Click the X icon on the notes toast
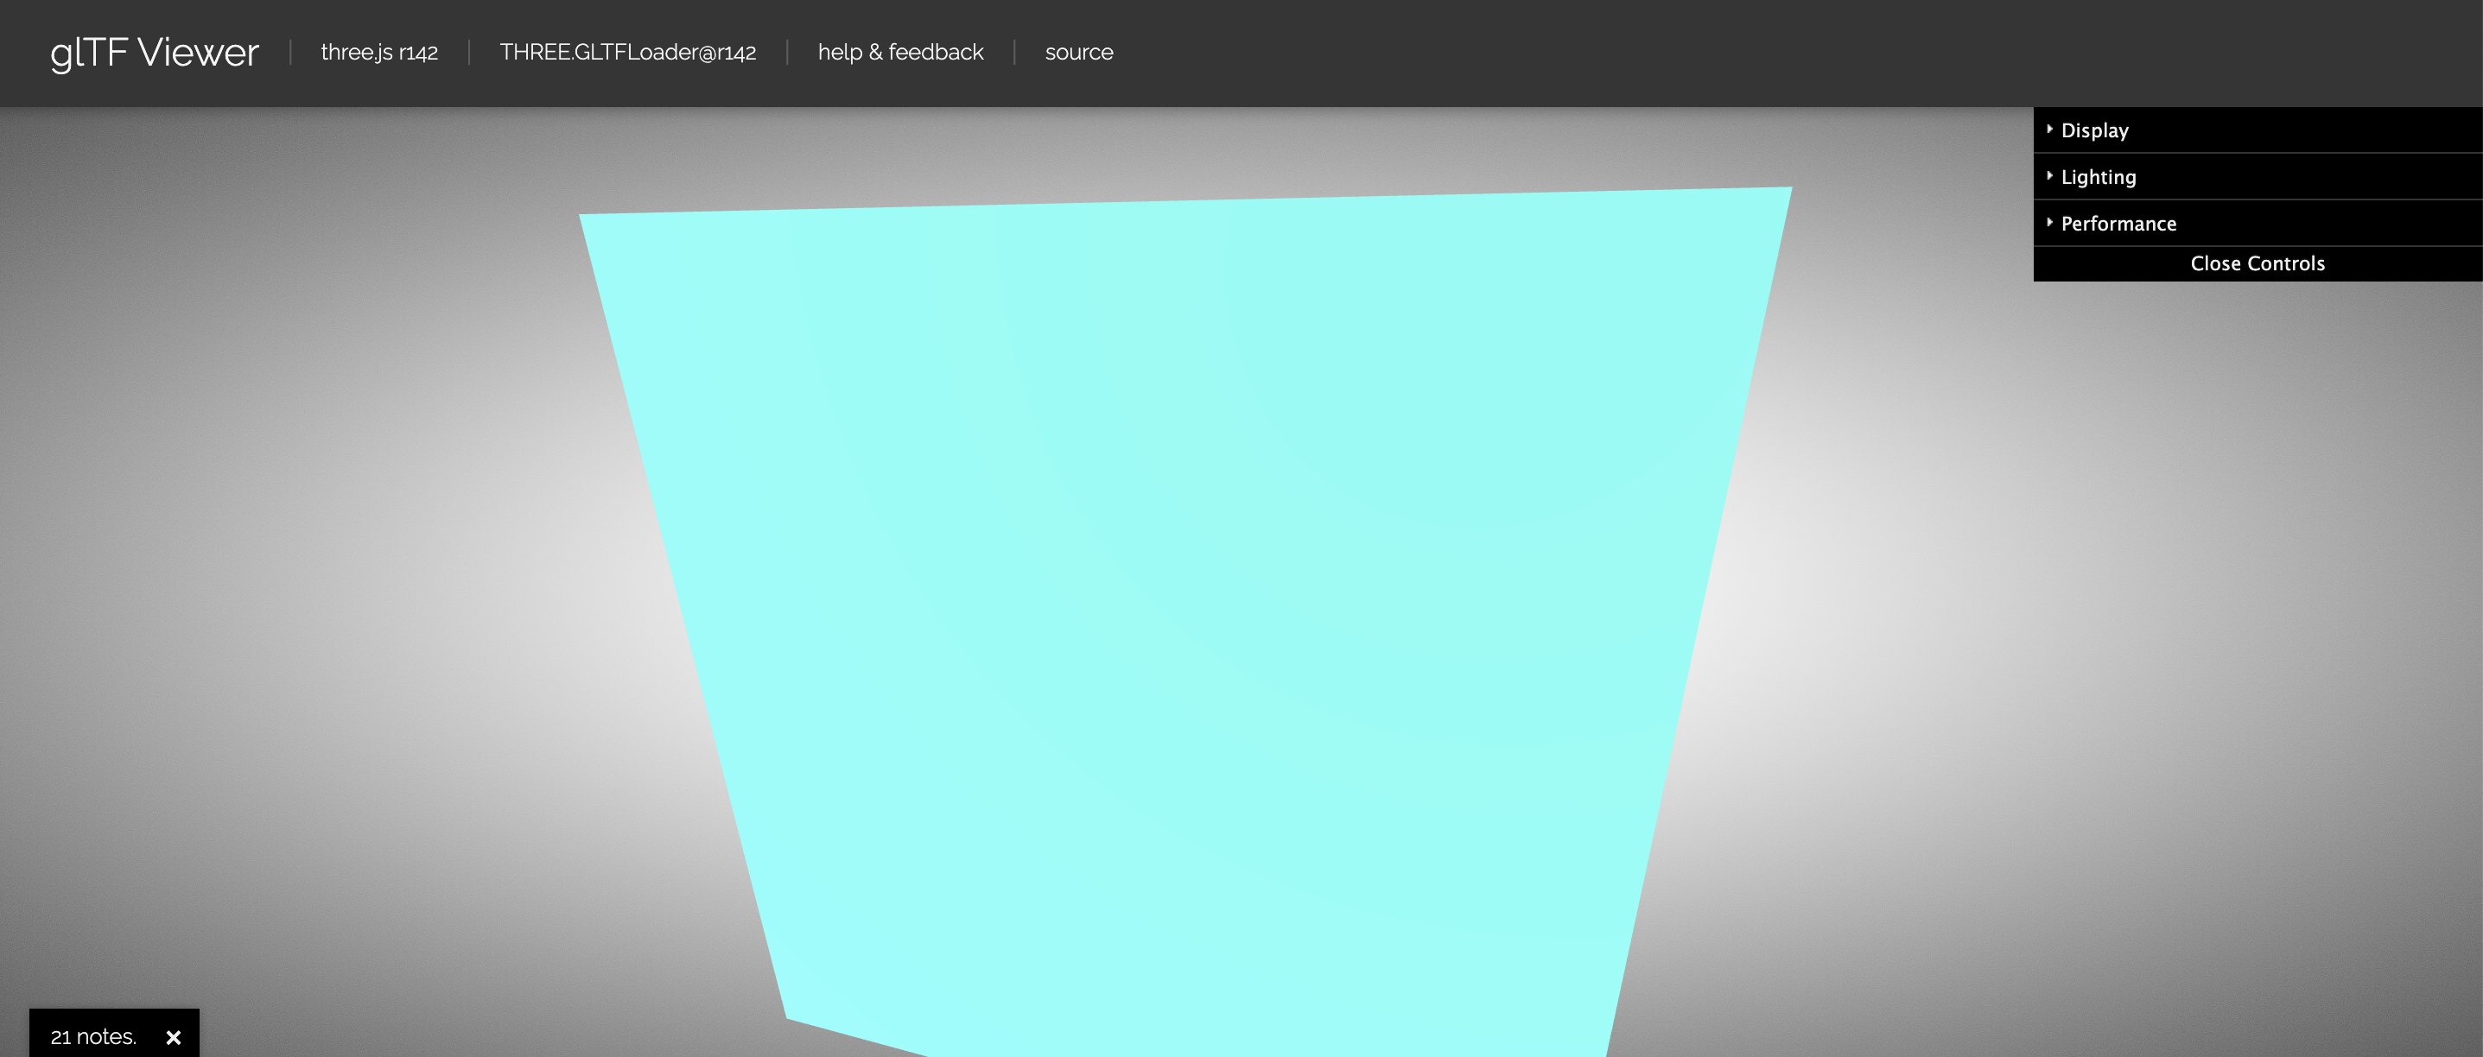 click(175, 1037)
